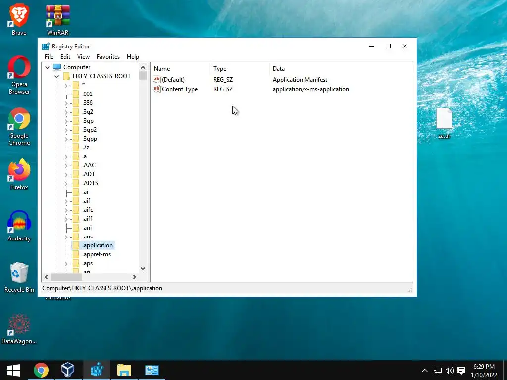Select the .ADTS key
This screenshot has height=380, width=507.
(x=90, y=183)
